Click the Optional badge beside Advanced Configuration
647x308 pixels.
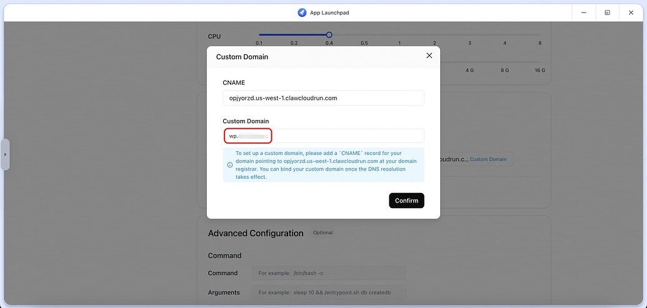coord(323,232)
